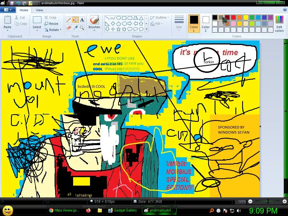Select the Magnifier tool
Screen dimensions: 288x216
tap(82, 28)
